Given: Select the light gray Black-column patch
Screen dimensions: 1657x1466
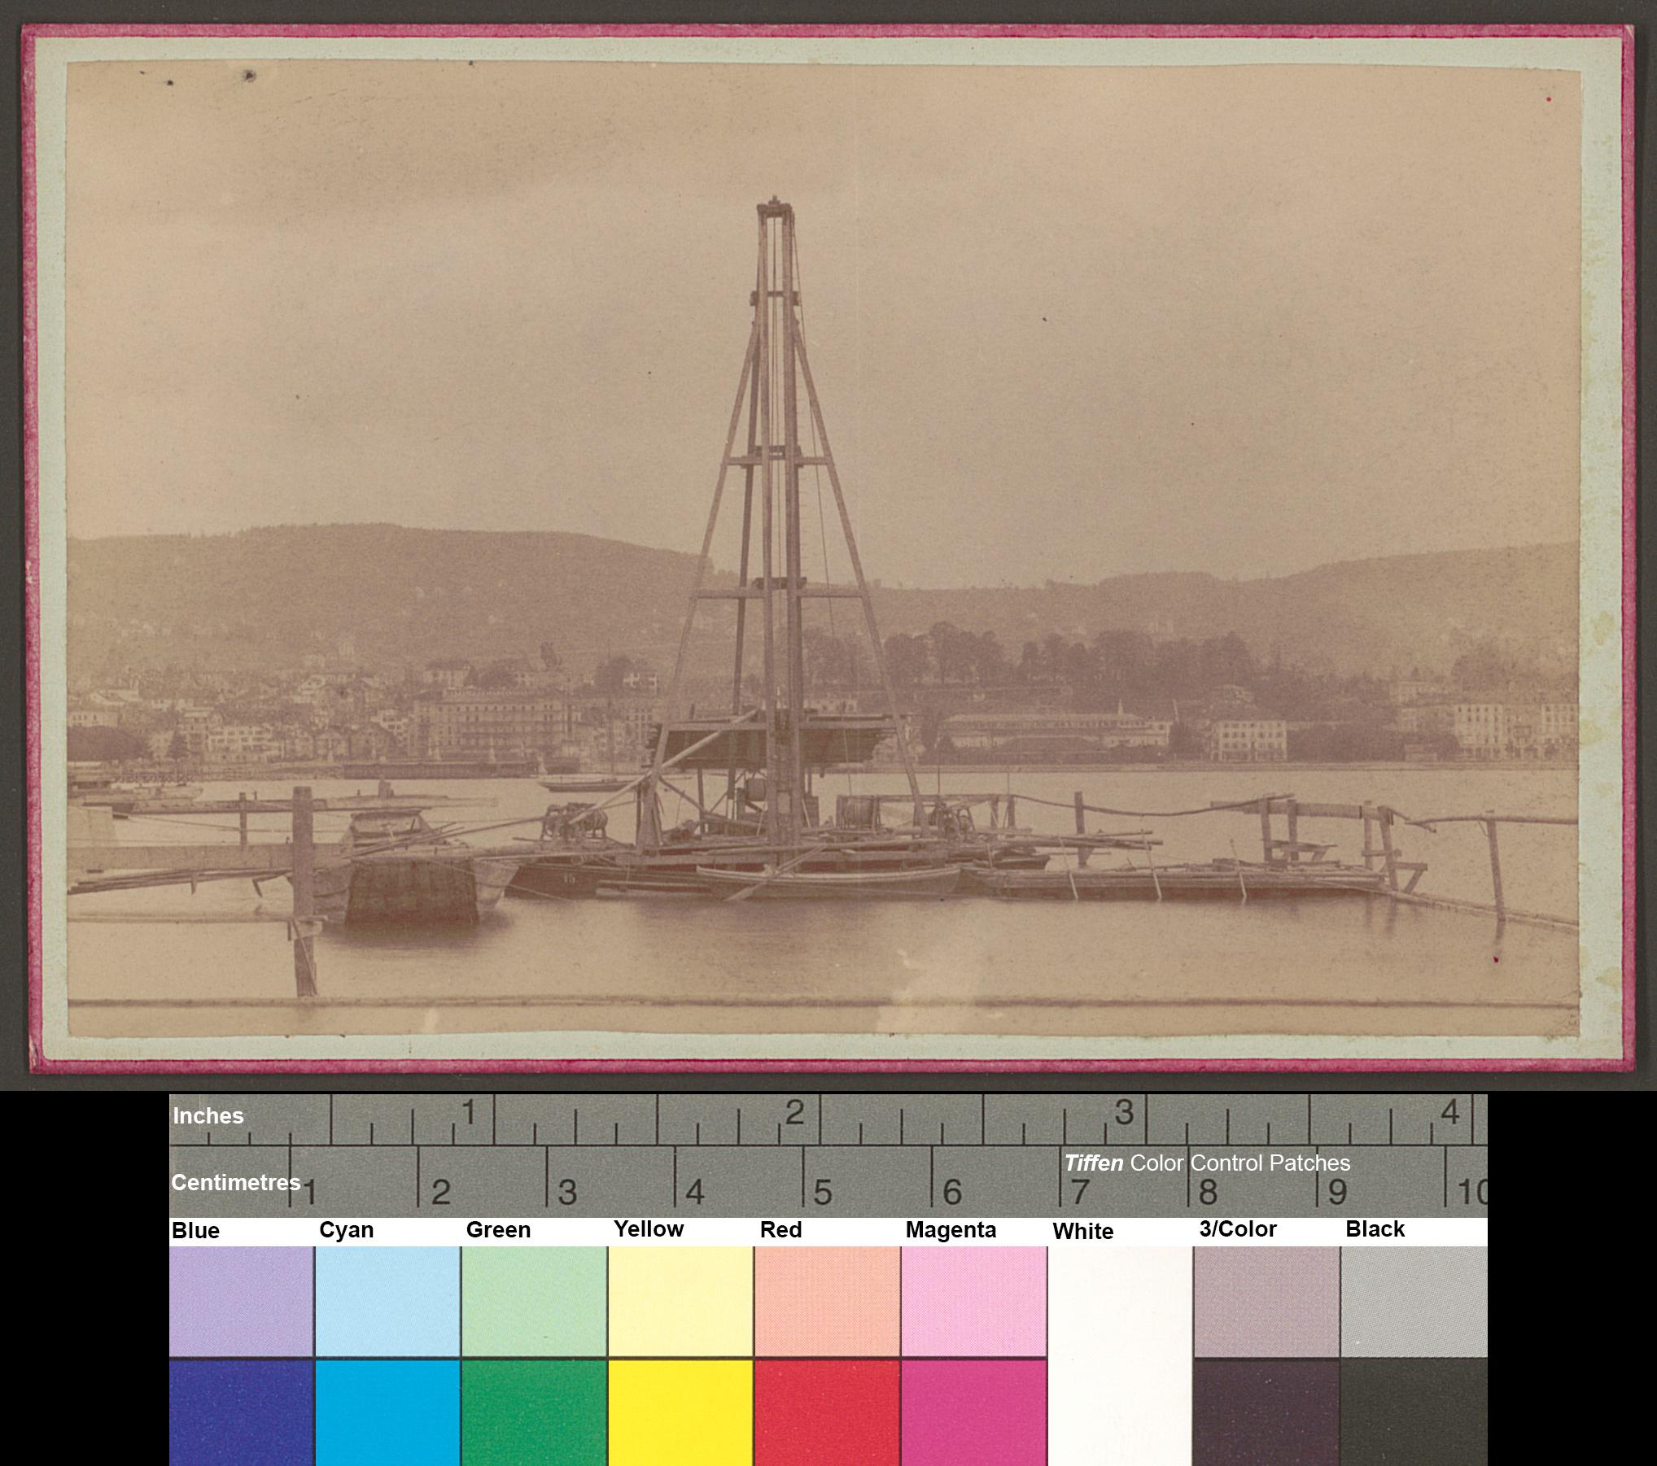Looking at the screenshot, I should click(x=1414, y=1301).
